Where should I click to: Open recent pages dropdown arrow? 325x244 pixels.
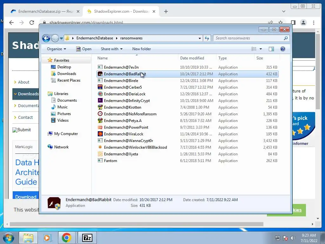(61, 38)
